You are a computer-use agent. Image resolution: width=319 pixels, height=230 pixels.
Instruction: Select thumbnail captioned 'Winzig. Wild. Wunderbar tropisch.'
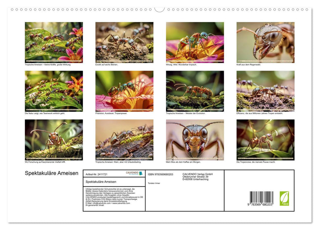(x=195, y=42)
